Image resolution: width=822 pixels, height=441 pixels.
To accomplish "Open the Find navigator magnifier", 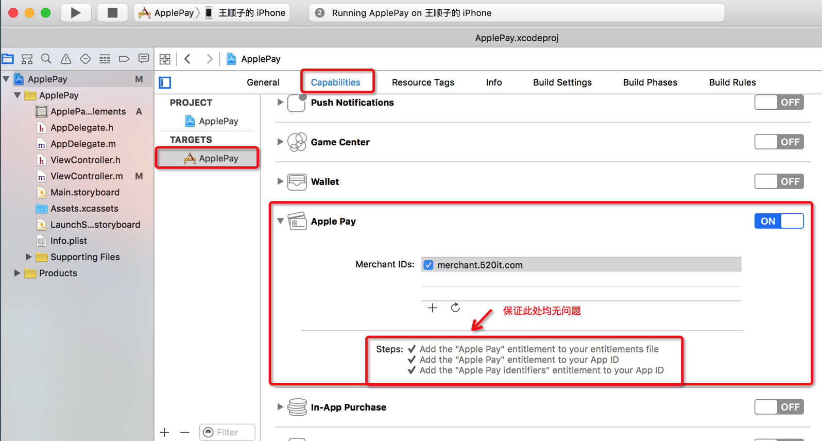I will tap(46, 59).
